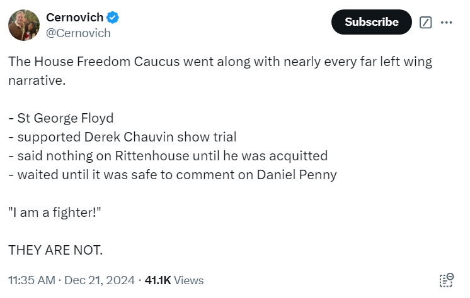Click the Daniel Penny comment line
The image size is (470, 298).
(173, 175)
